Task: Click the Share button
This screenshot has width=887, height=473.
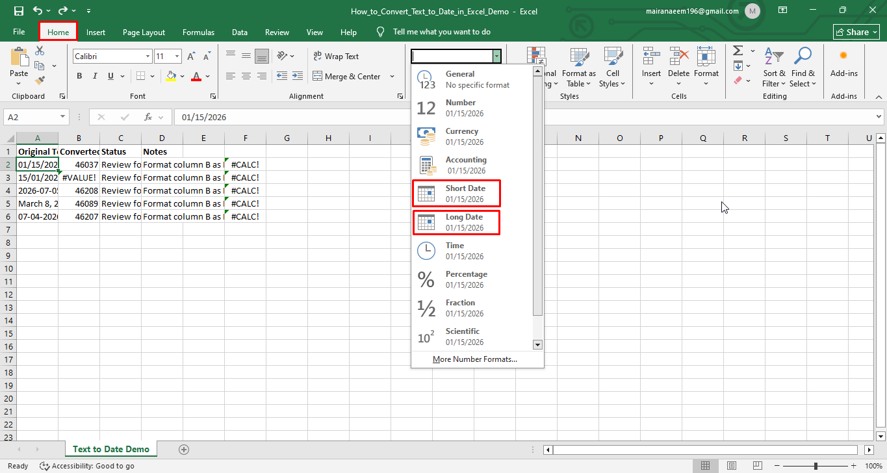Action: [856, 32]
